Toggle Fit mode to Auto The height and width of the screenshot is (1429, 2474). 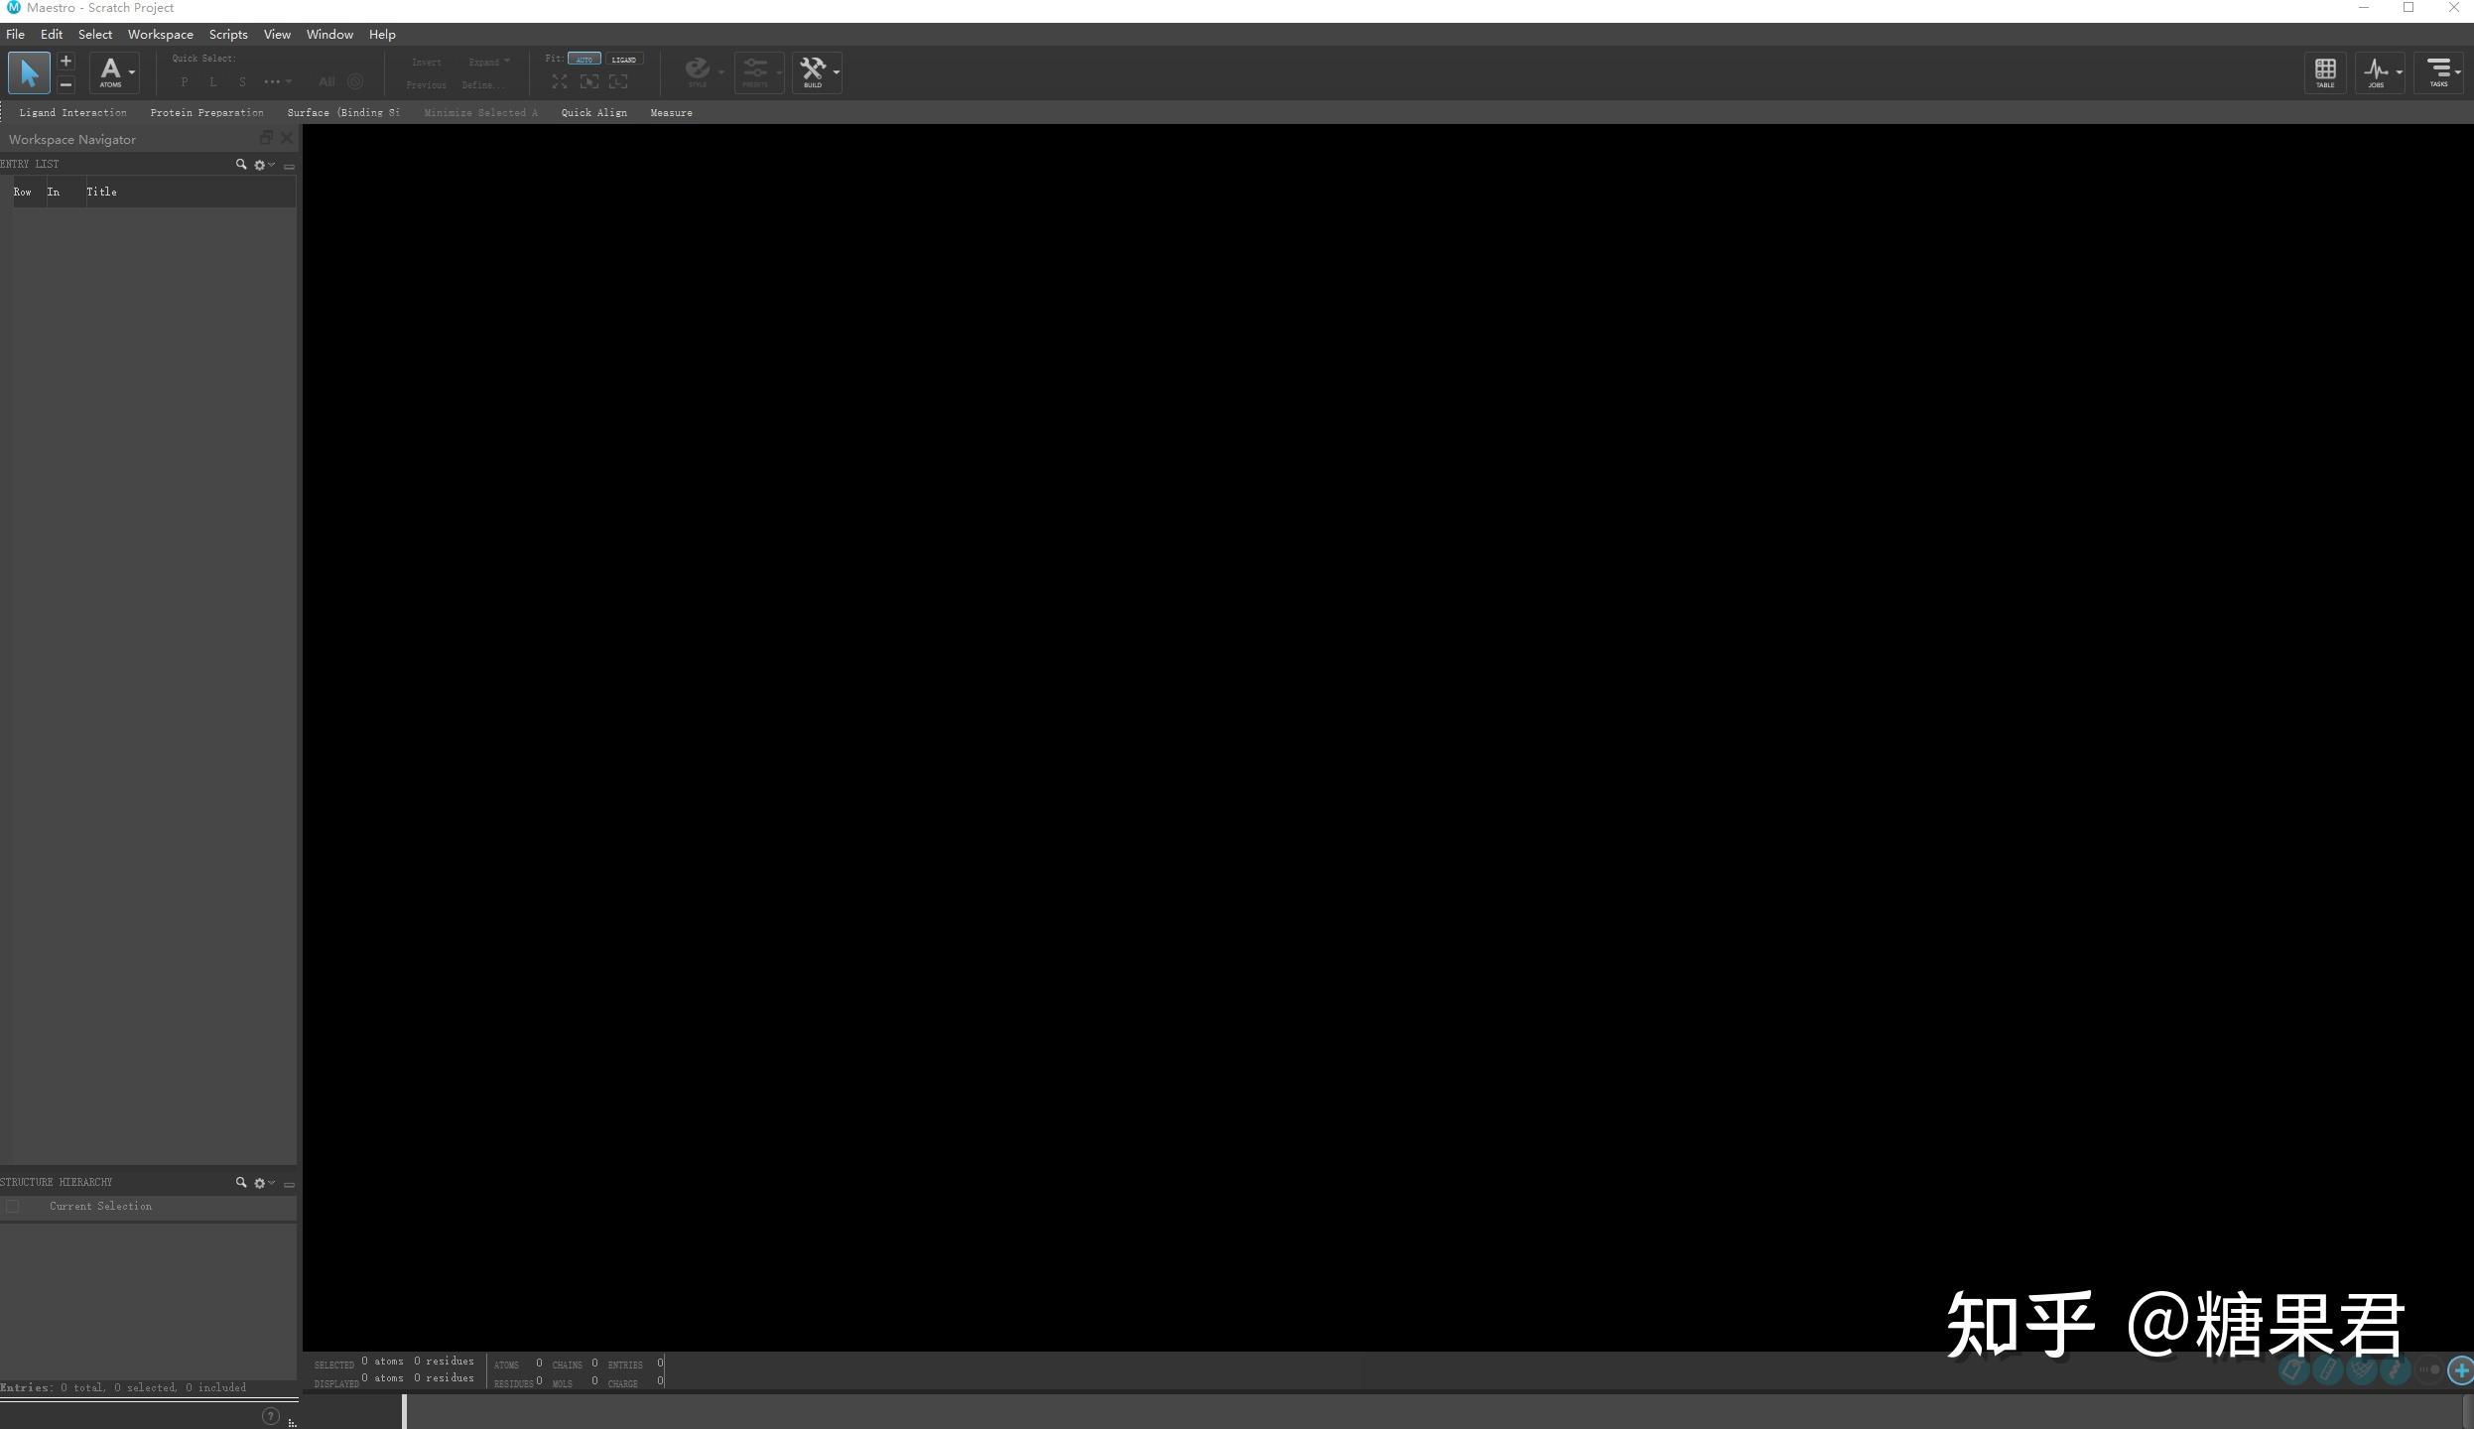[585, 60]
